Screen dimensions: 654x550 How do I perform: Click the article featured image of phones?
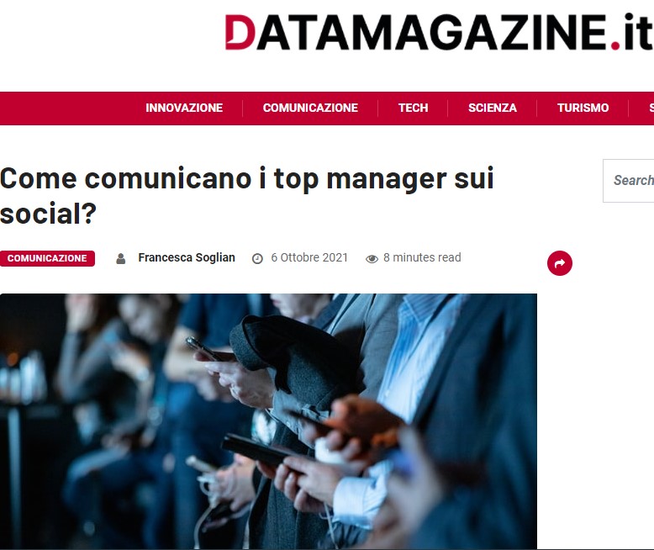tap(268, 421)
